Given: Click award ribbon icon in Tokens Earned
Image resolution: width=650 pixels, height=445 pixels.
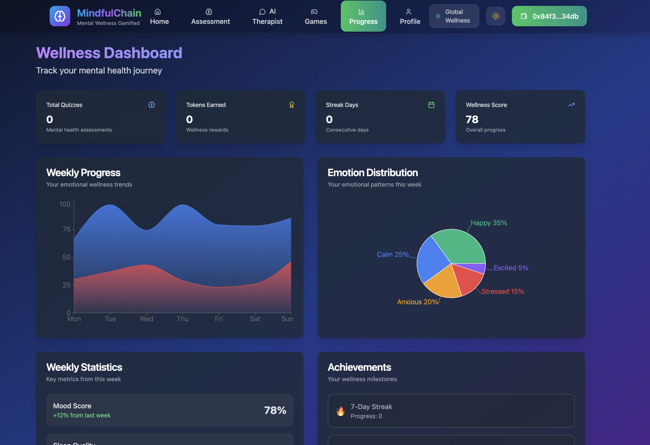Looking at the screenshot, I should pos(291,105).
